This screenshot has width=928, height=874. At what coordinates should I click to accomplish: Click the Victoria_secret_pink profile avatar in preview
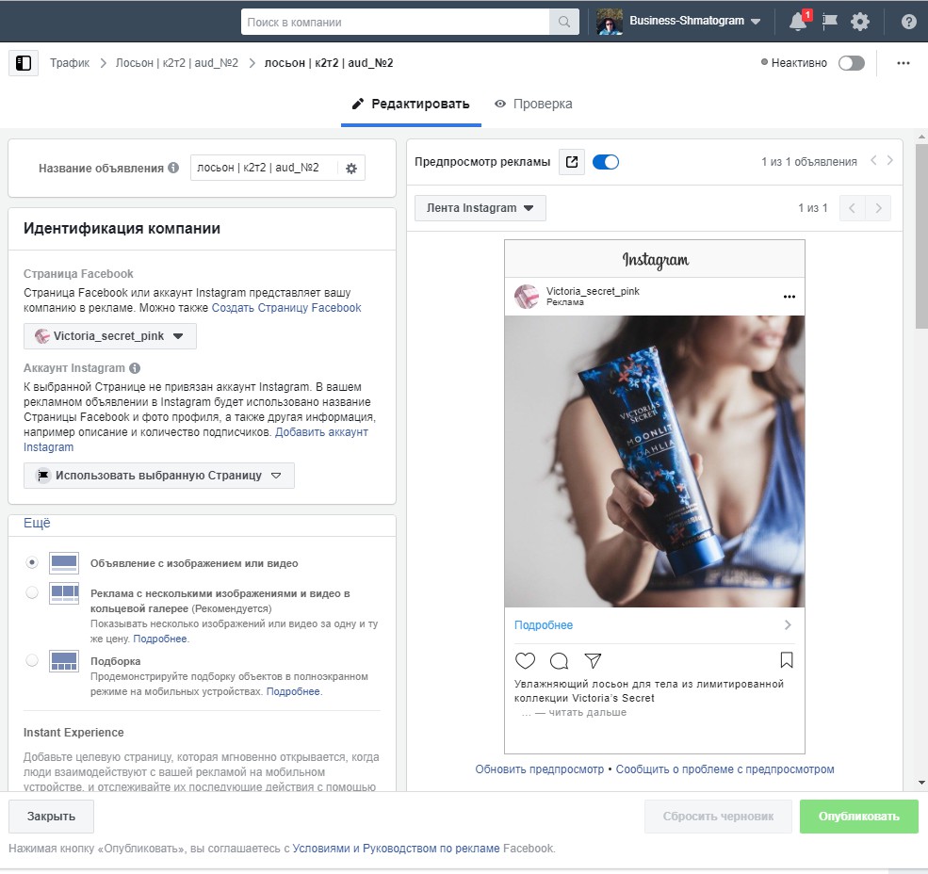pos(526,297)
